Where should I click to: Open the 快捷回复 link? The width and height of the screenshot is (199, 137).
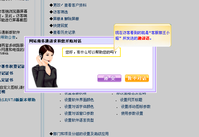(60, 26)
